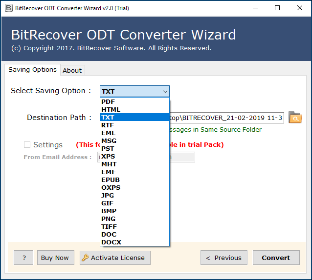Viewport: 312px width, 280px height.
Task: Pick DOCX as saving option
Action: click(134, 242)
